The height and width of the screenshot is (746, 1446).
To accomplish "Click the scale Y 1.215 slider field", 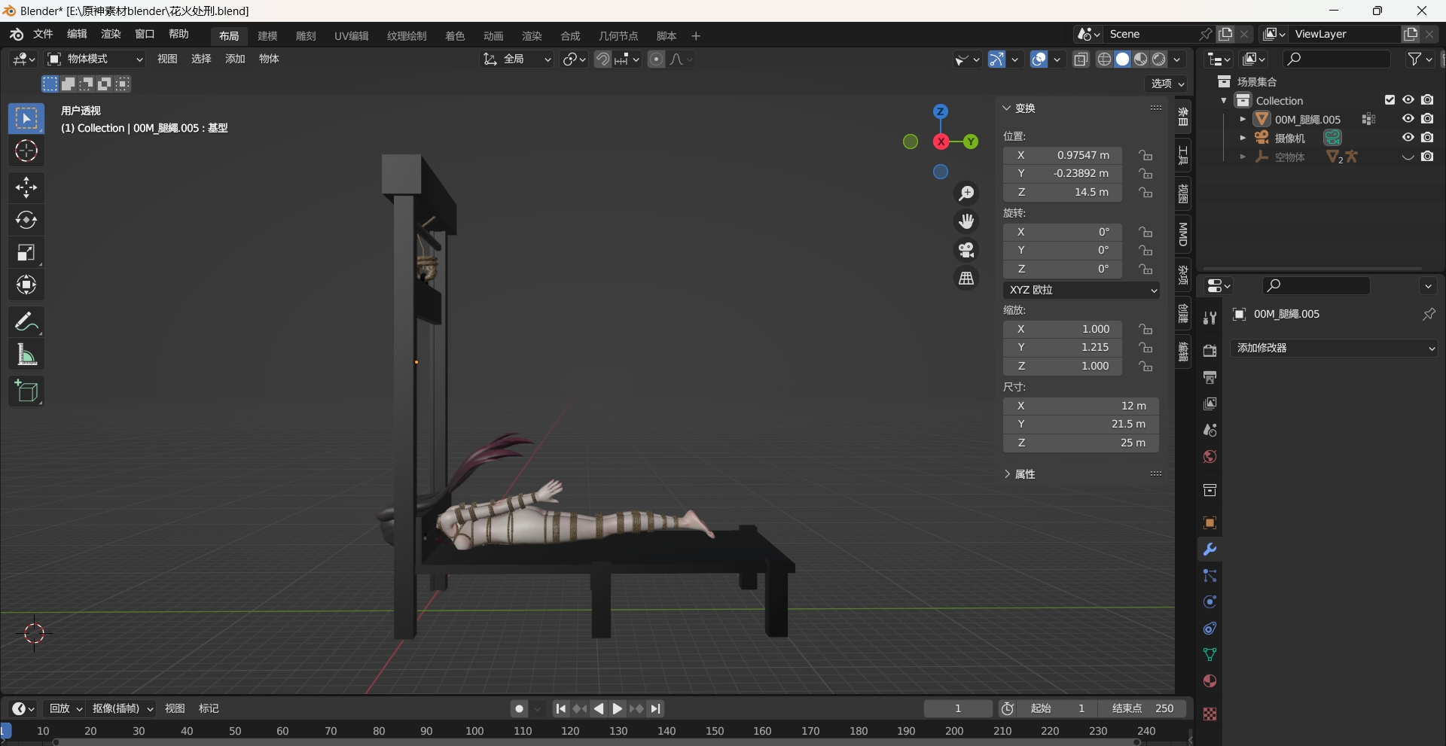I will 1063,348.
